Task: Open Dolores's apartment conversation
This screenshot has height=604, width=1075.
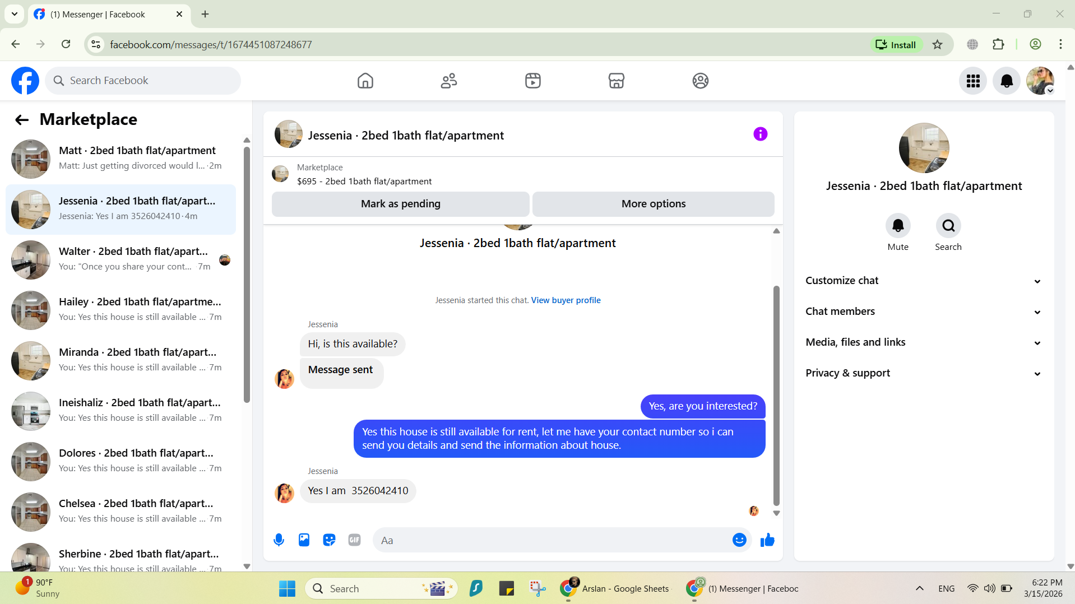Action: 121,461
